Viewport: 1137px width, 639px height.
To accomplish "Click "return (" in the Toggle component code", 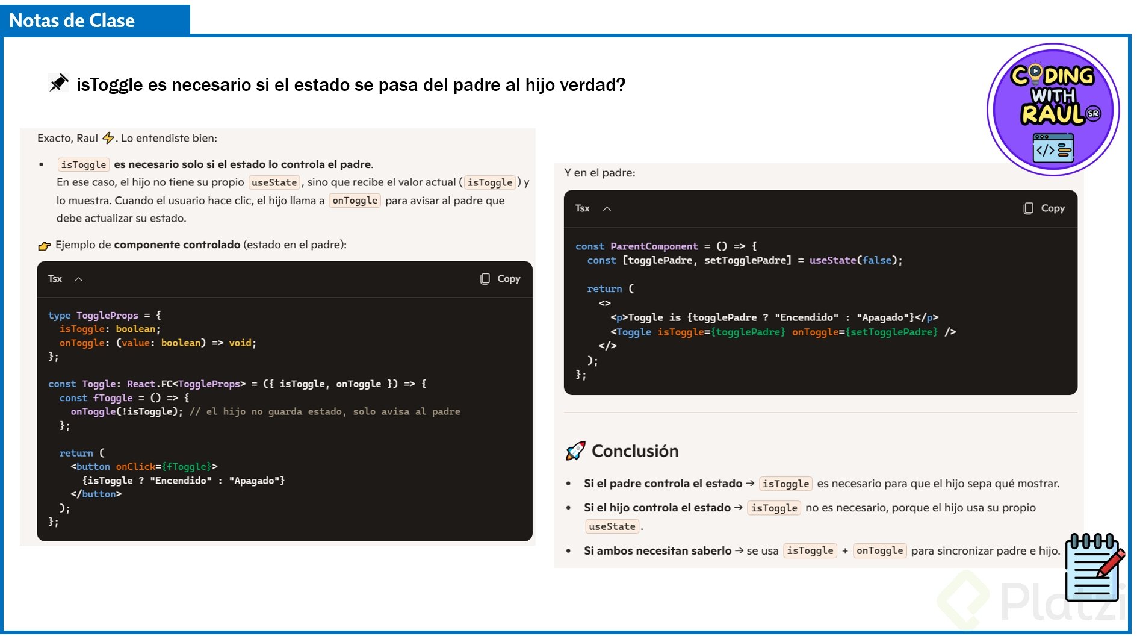I will click(x=82, y=453).
